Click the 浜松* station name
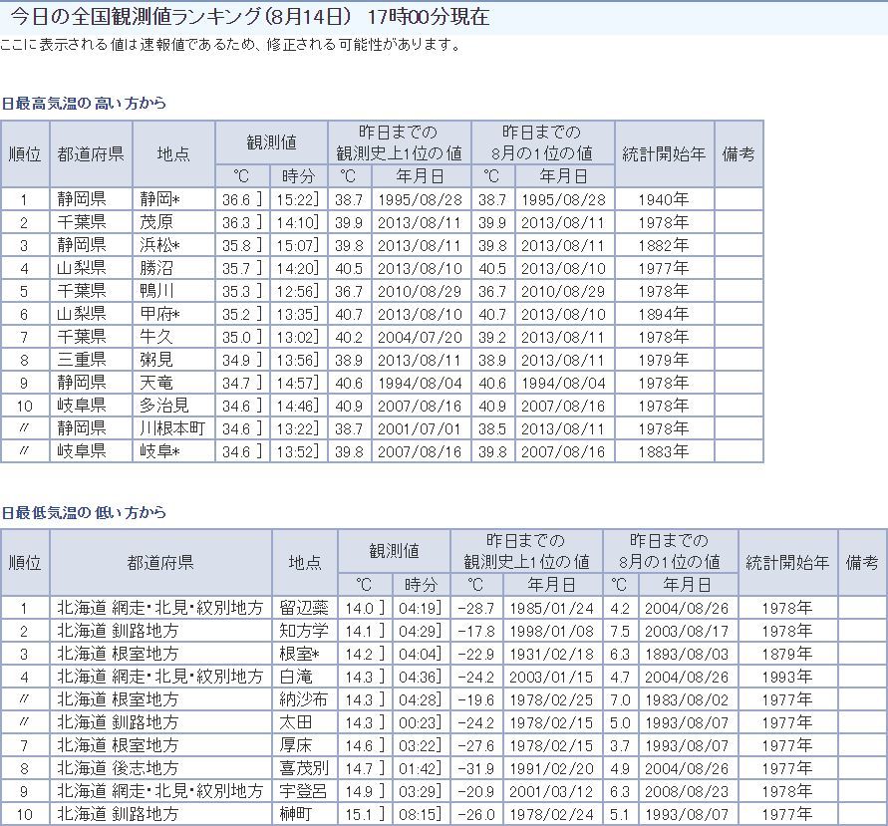The image size is (888, 826). pyautogui.click(x=159, y=245)
